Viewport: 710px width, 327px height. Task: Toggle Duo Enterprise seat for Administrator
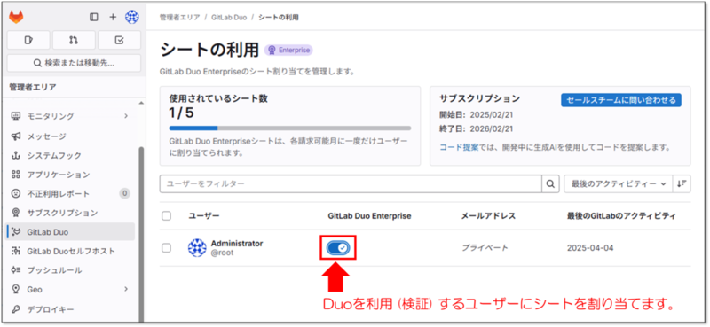pos(338,247)
